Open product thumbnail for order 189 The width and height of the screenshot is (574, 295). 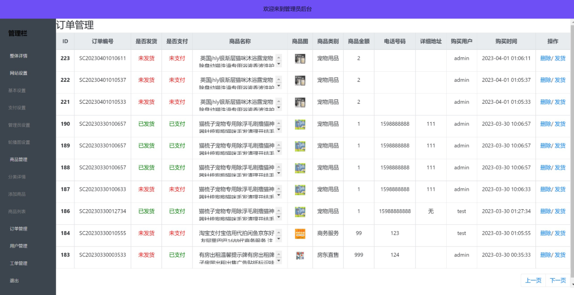[x=300, y=146]
